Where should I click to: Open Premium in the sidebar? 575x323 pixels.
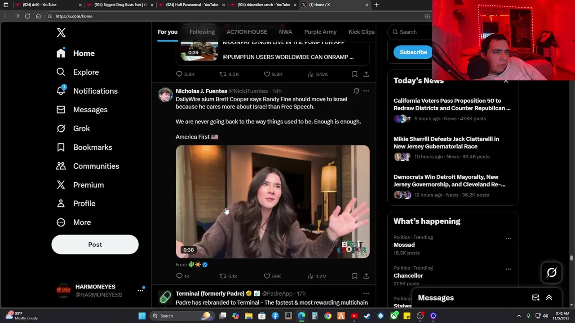pyautogui.click(x=80, y=185)
